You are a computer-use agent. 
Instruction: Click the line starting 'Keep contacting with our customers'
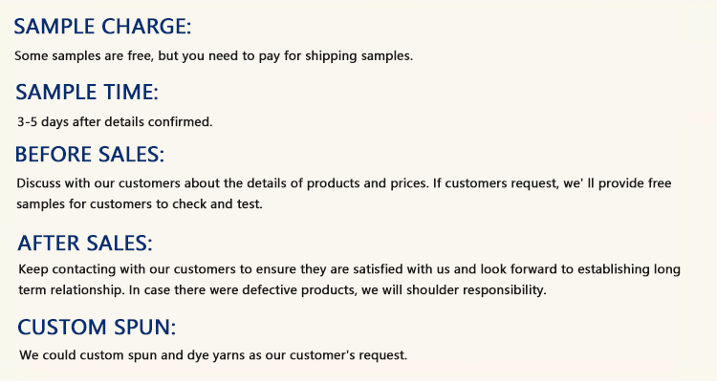point(349,269)
